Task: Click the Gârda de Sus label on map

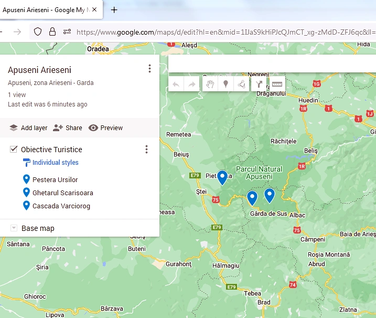Action: 268,214
